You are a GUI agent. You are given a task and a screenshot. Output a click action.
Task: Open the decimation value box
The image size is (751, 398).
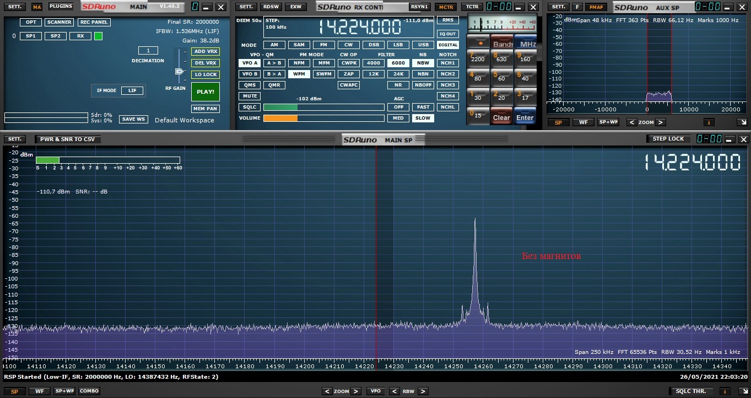[x=148, y=51]
